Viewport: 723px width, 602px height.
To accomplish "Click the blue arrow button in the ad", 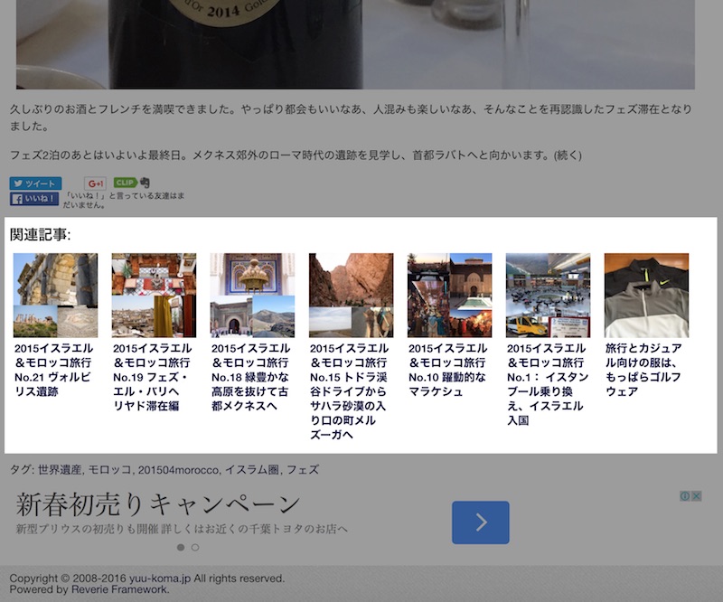I will click(480, 522).
